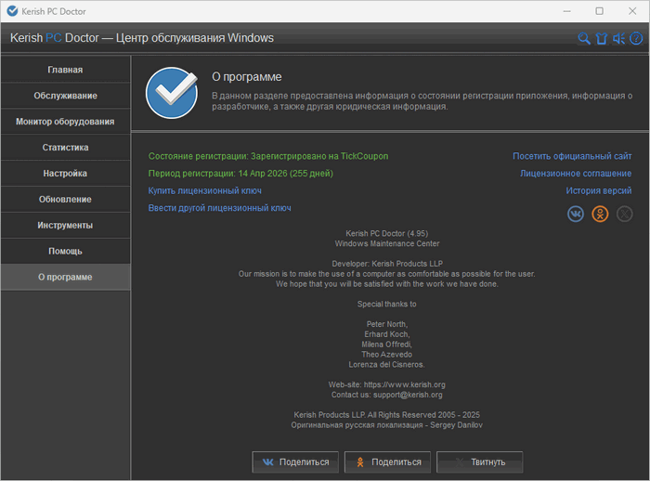Open Настройка section
This screenshot has width=650, height=481.
click(x=65, y=174)
